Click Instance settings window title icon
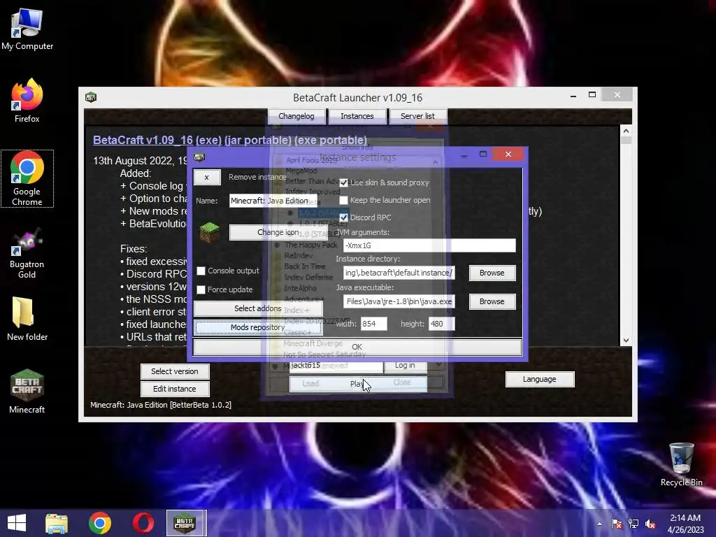 [199, 157]
